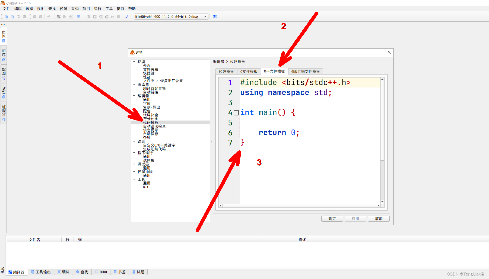Select the C++文件模板 tab
Viewport: 489px width, 279px height.
tap(274, 71)
